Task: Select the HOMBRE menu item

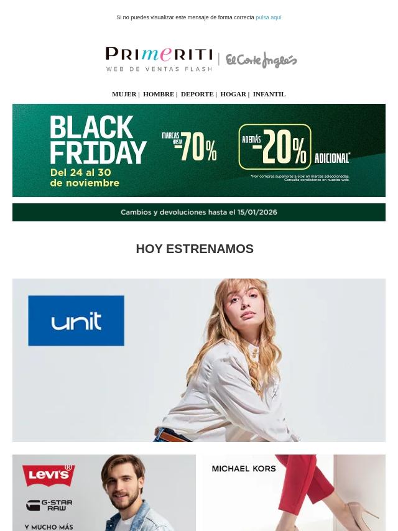Action: [159, 94]
